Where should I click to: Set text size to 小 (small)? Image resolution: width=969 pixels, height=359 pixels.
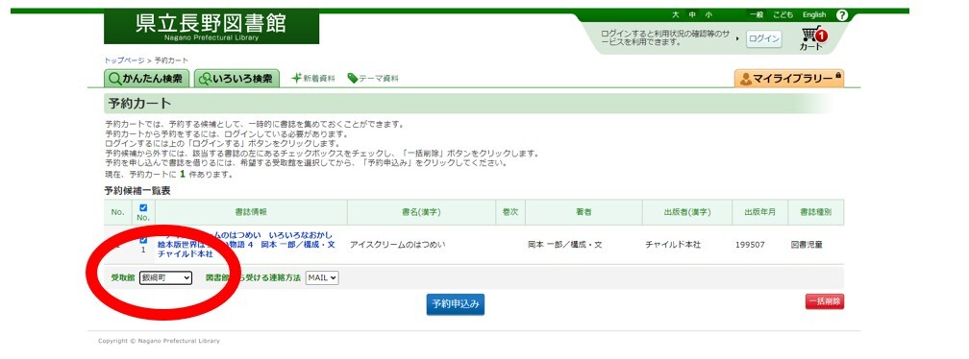708,14
